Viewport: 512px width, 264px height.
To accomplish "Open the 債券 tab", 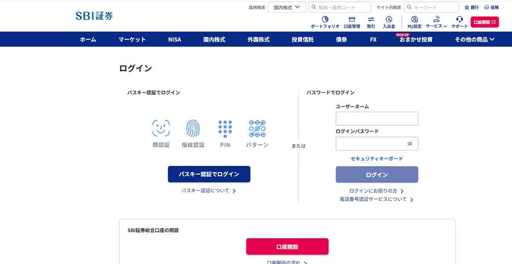I will coord(342,39).
